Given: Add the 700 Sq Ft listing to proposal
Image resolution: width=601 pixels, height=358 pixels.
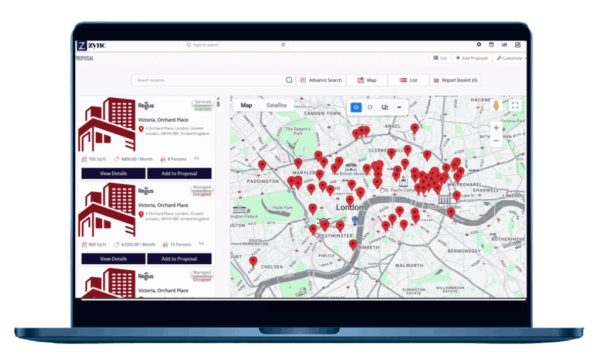Looking at the screenshot, I should pos(180,173).
